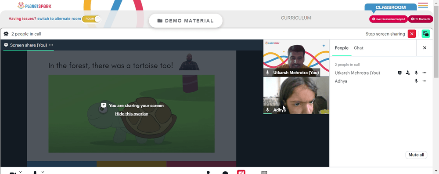This screenshot has width=439, height=174.
Task: Mute Adhya's microphone in People list
Action: click(416, 81)
